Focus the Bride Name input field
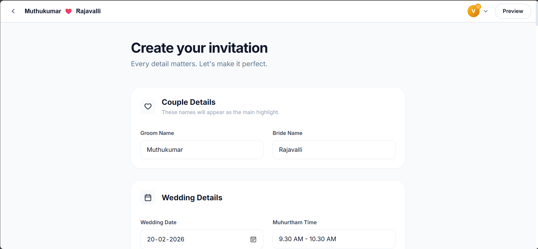Screen dimensions: 538x249 (x=334, y=150)
